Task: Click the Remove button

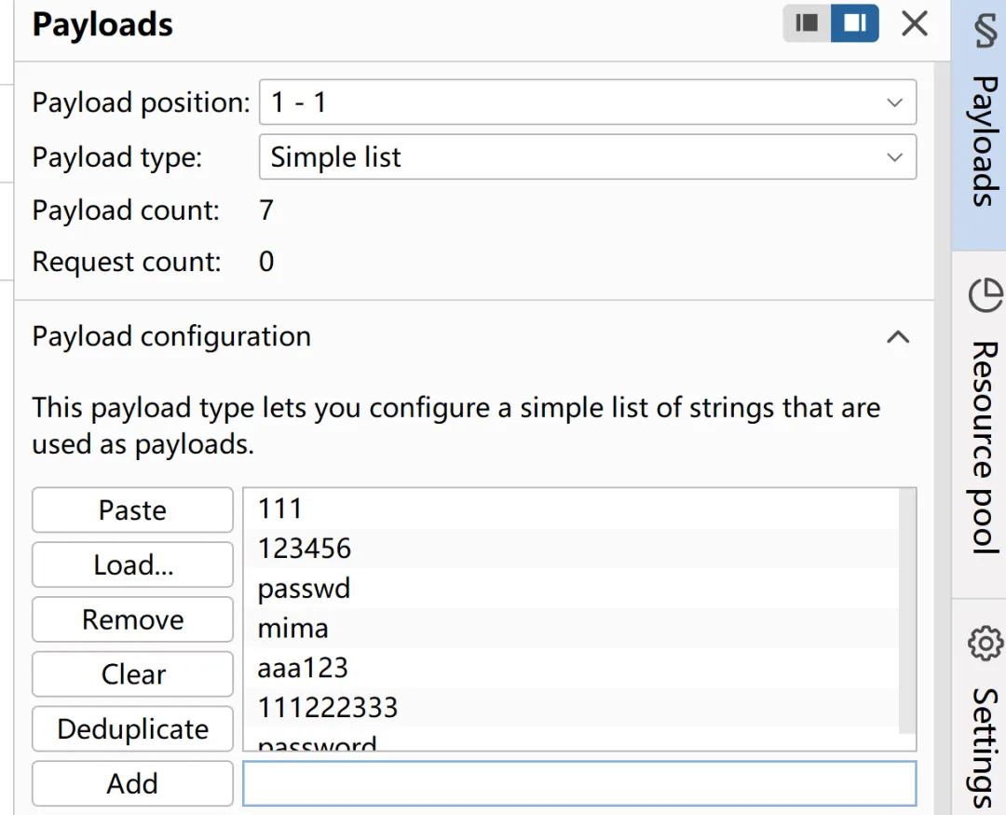Action: click(132, 620)
